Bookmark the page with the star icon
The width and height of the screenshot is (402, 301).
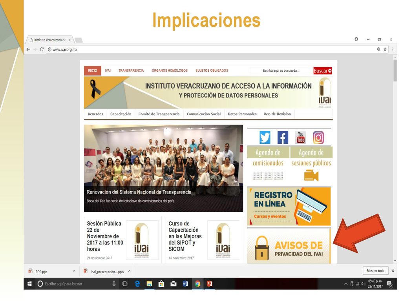pos(385,49)
